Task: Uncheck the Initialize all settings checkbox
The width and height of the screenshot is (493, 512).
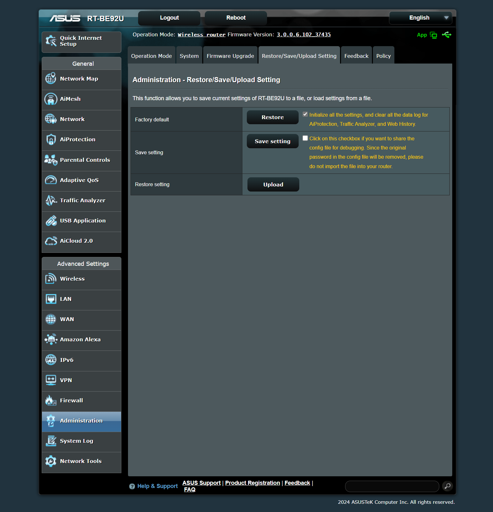Action: [305, 114]
